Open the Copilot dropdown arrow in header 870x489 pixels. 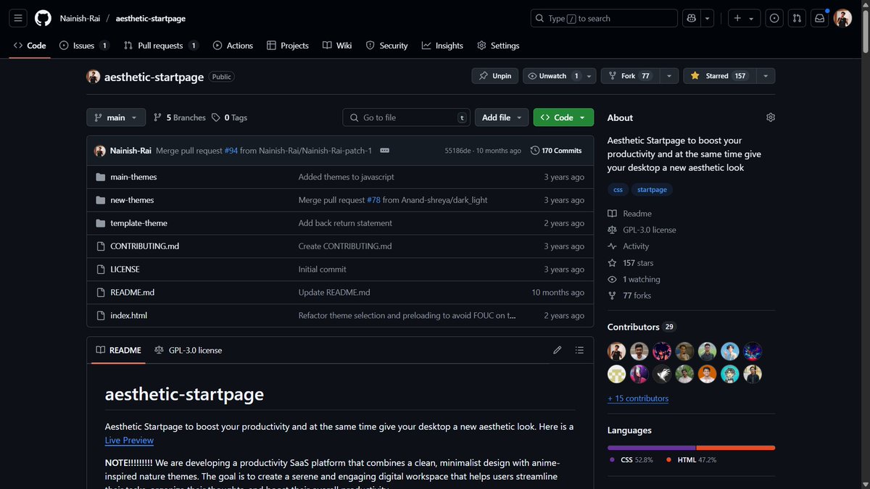pyautogui.click(x=708, y=18)
